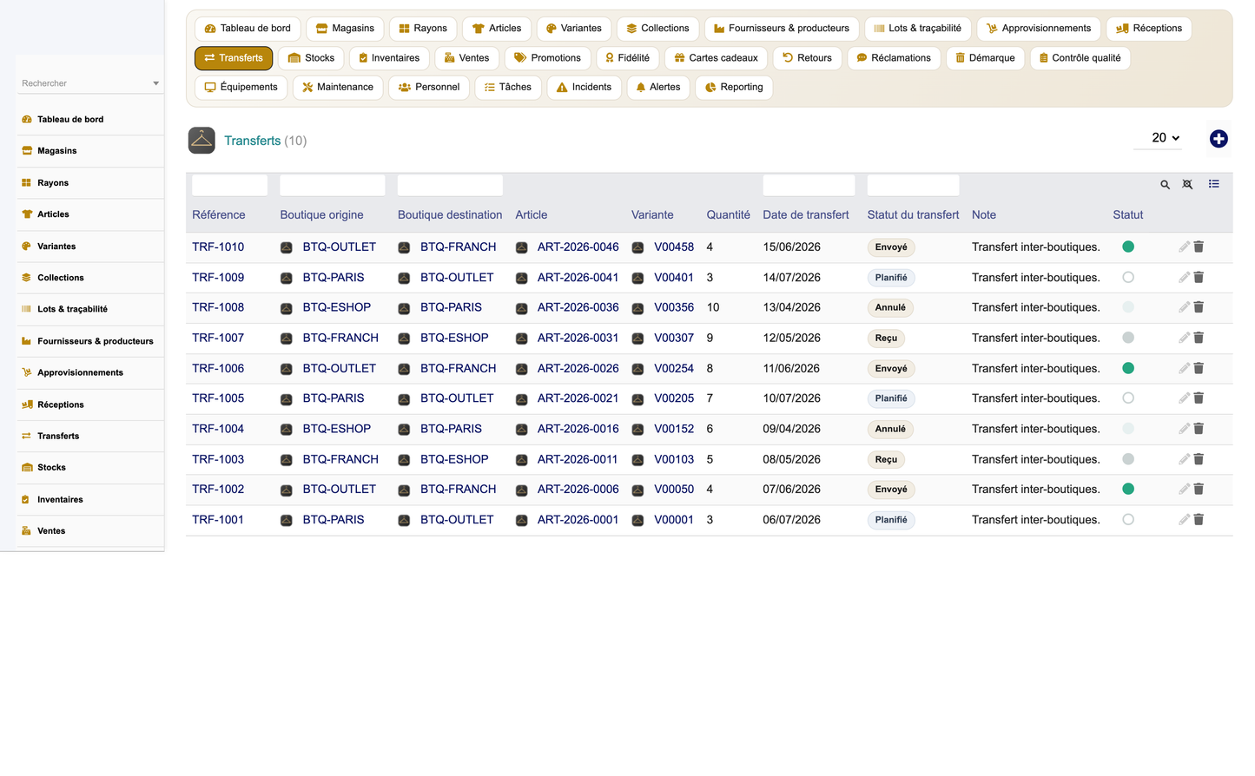This screenshot has width=1255, height=776.
Task: Click the blue add transfer plus icon
Action: tap(1219, 139)
